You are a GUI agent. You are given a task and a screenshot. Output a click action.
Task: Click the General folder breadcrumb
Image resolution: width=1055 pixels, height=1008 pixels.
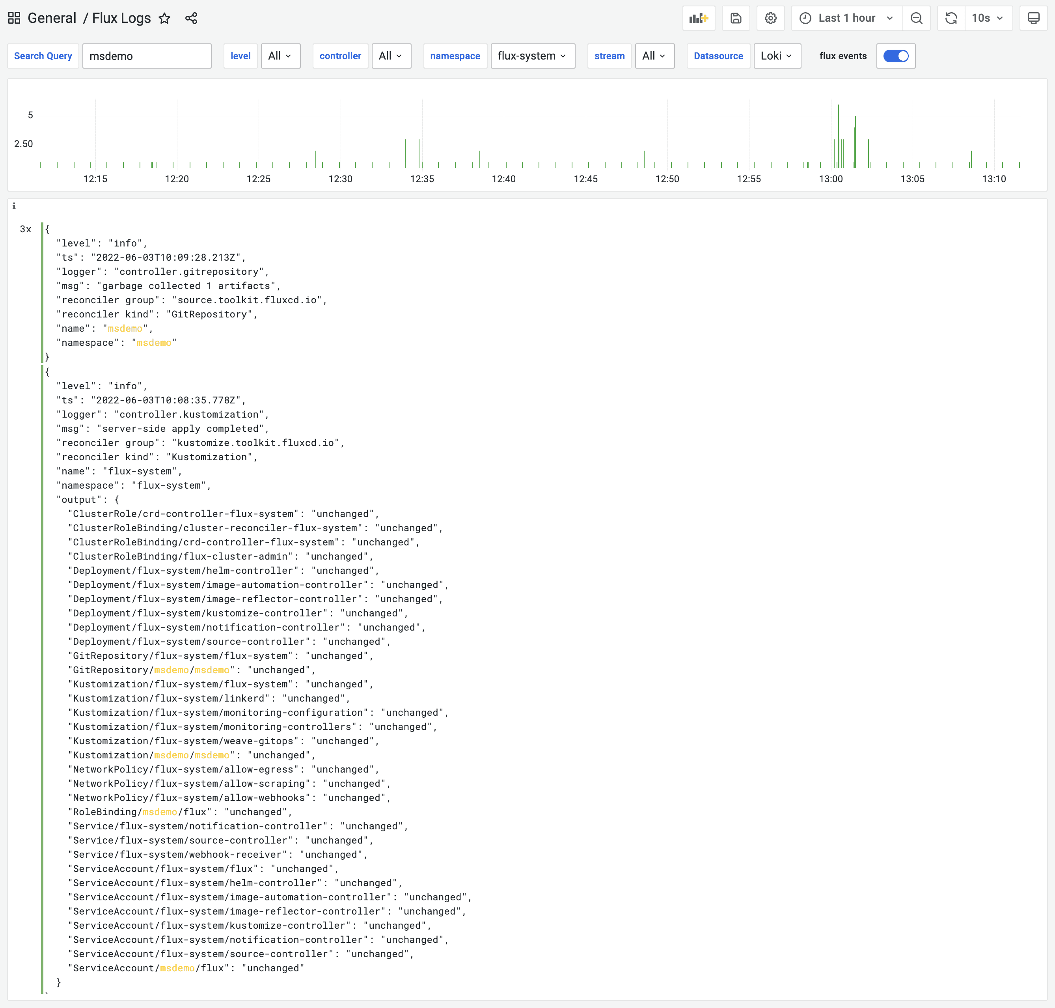52,18
